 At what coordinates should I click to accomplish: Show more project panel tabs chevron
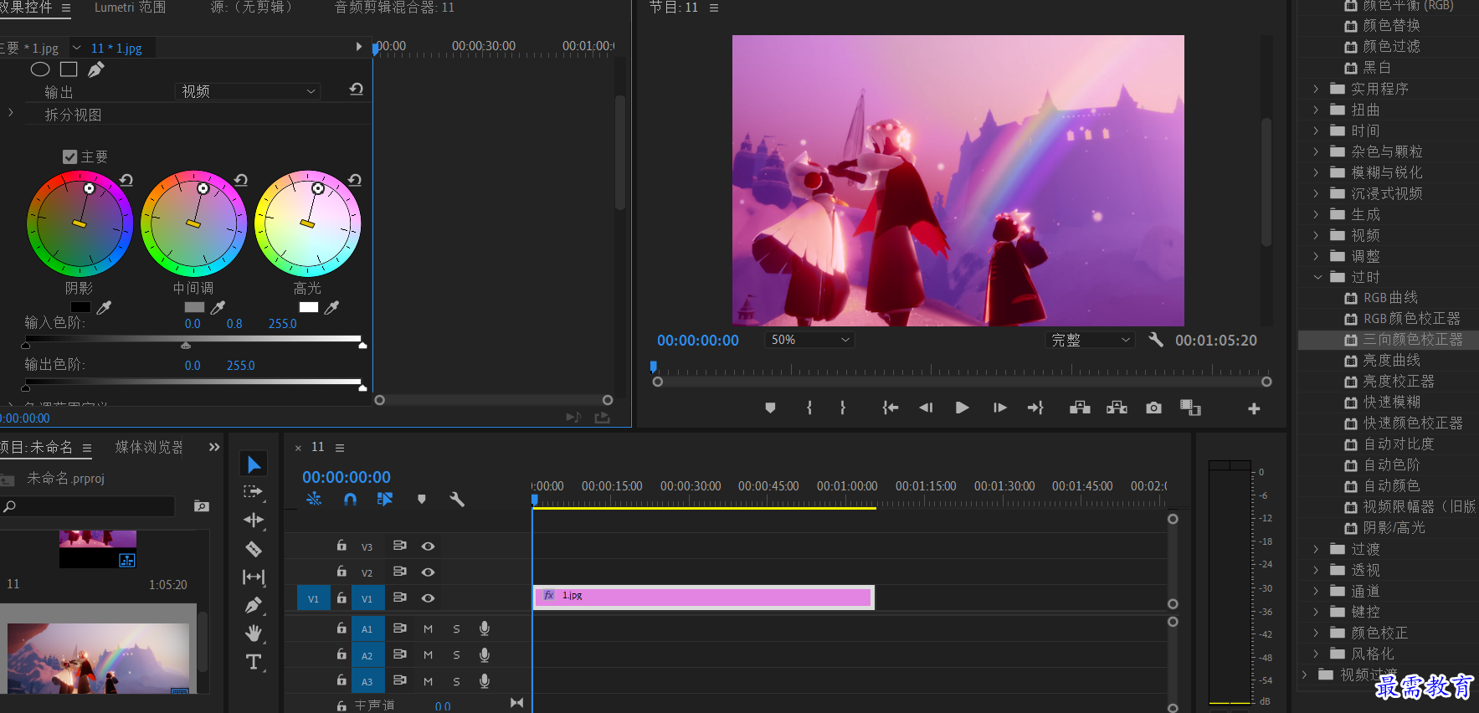[214, 447]
